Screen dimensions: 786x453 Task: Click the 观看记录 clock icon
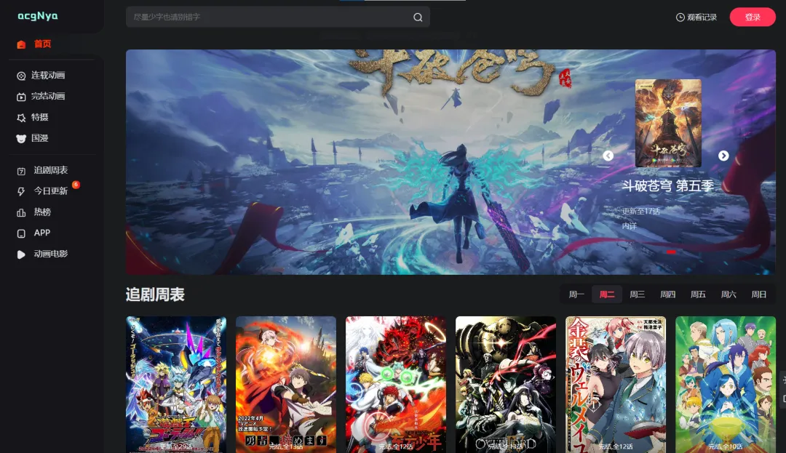click(x=680, y=17)
